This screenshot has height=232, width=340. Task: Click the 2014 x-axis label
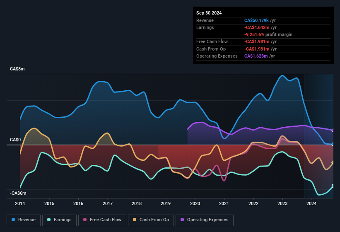(x=20, y=203)
